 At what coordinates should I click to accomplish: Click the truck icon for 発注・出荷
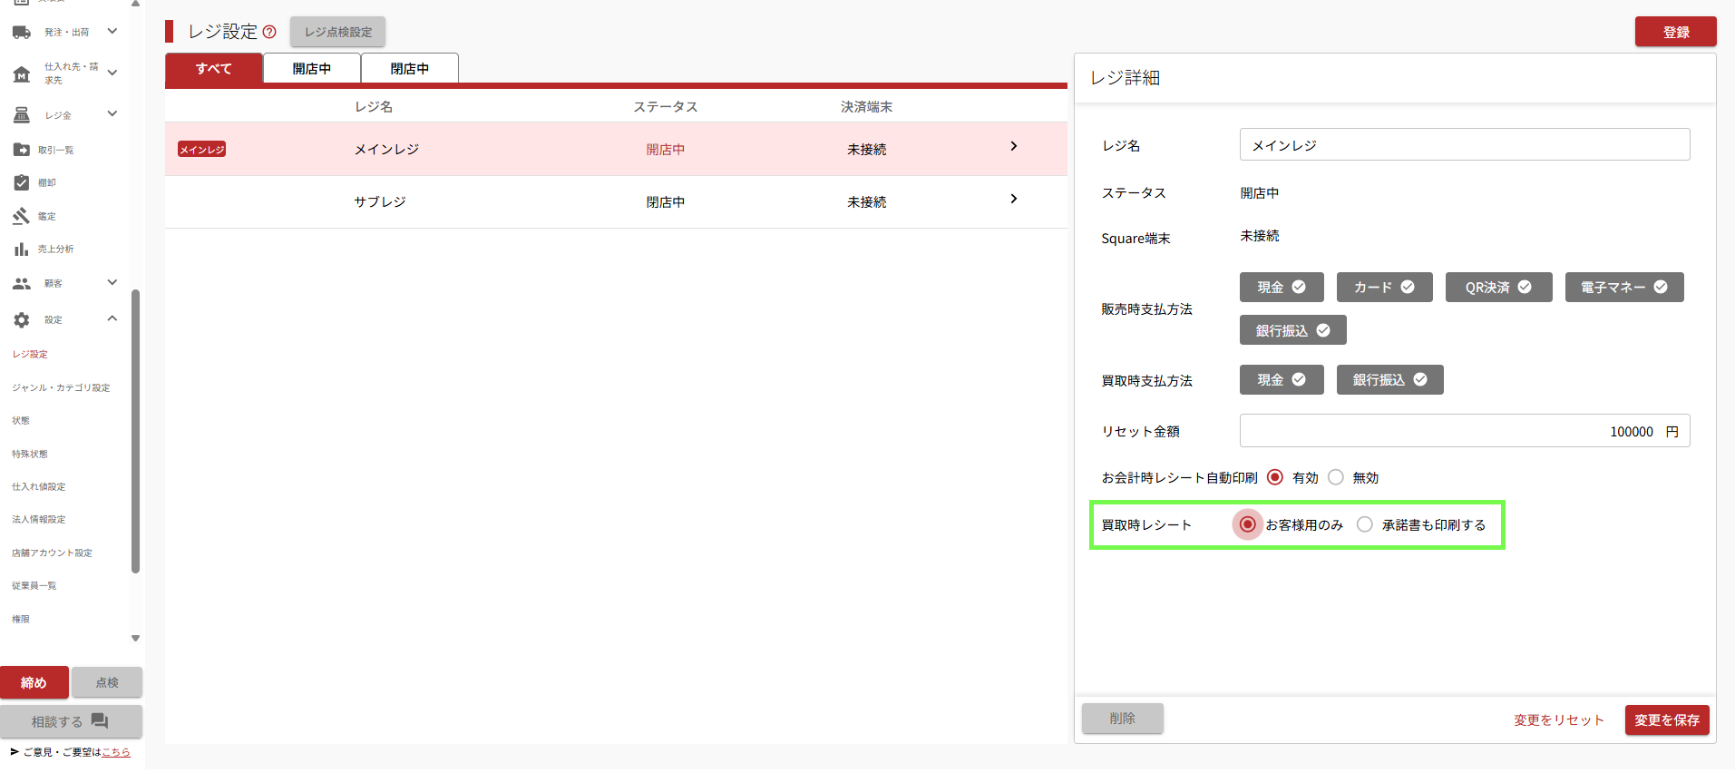pyautogui.click(x=22, y=33)
